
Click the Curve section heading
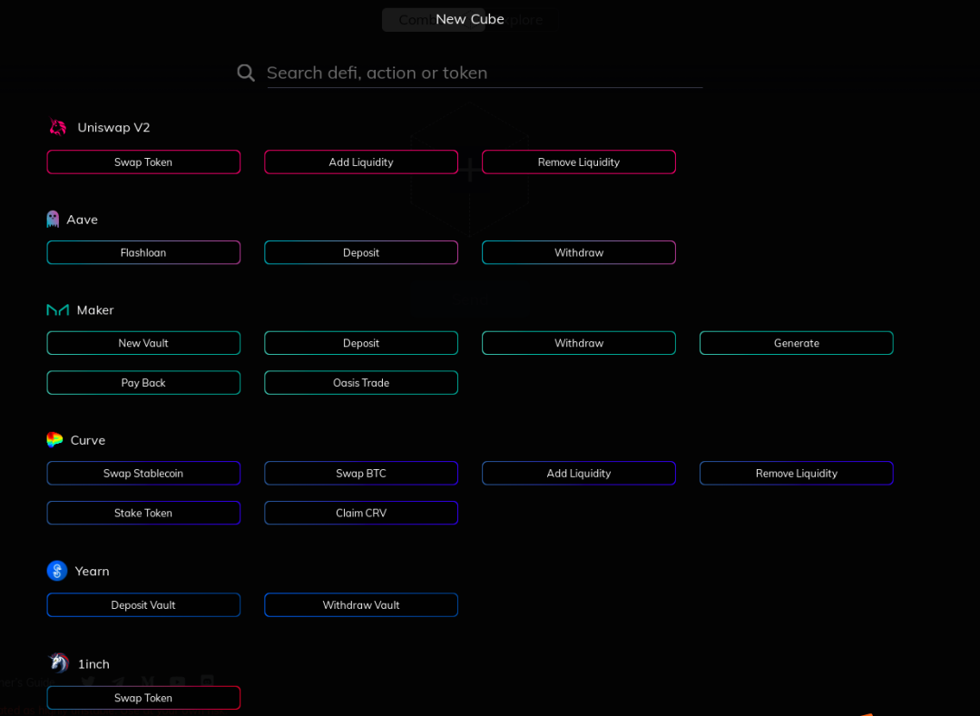pyautogui.click(x=87, y=440)
